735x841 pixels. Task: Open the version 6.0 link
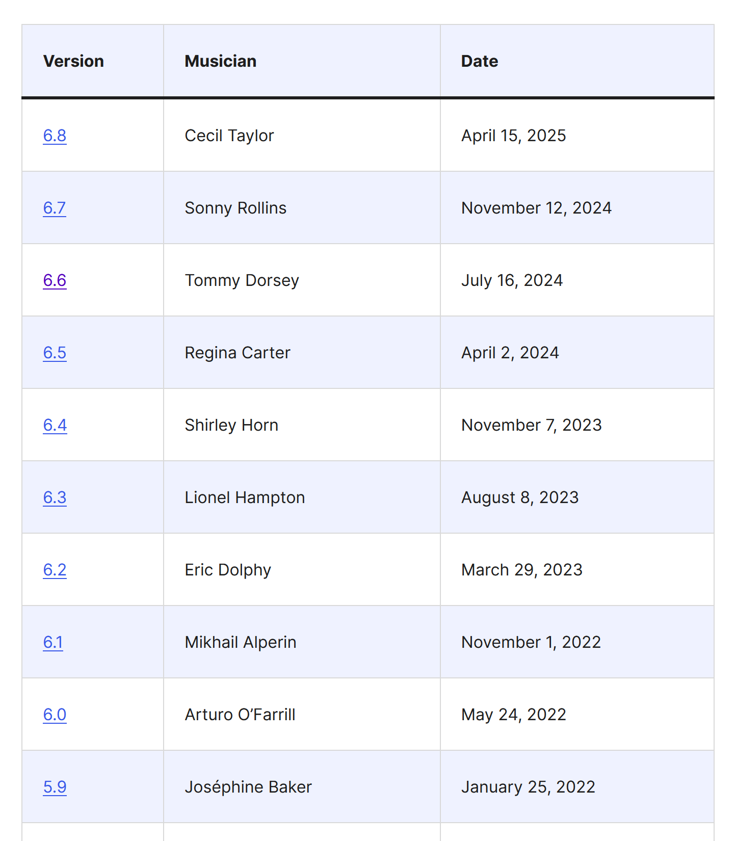point(55,715)
